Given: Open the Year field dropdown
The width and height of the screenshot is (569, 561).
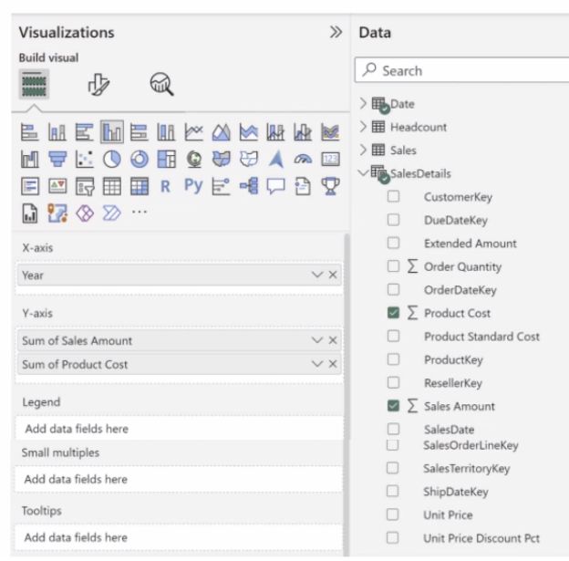Looking at the screenshot, I should [x=317, y=275].
